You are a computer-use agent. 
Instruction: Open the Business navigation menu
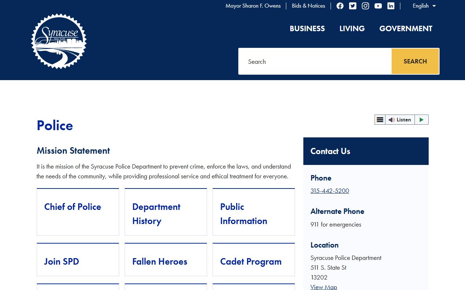307,29
